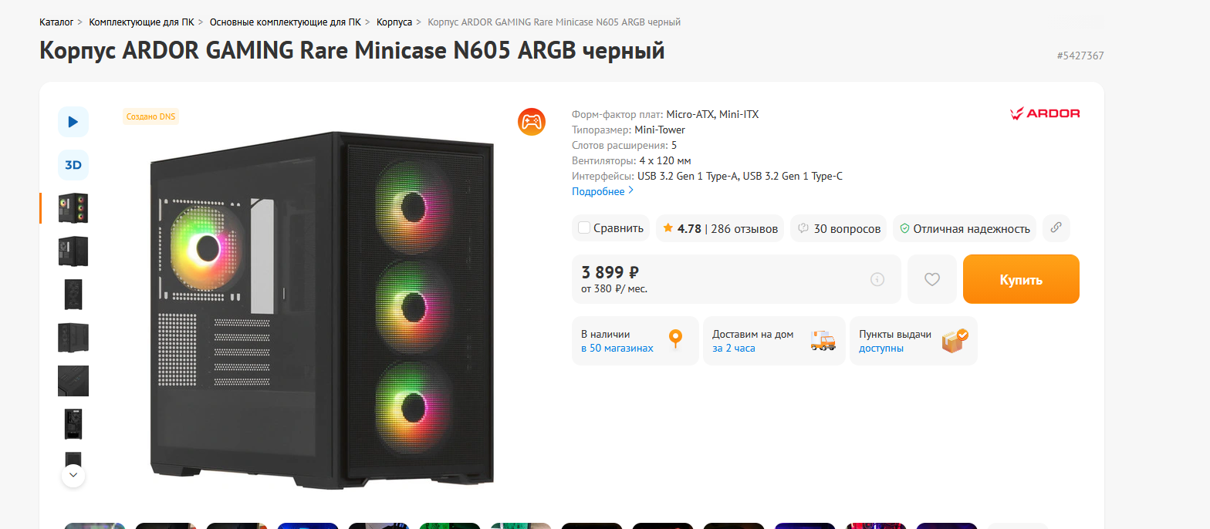Show more thumbnails with down chevron

click(73, 475)
